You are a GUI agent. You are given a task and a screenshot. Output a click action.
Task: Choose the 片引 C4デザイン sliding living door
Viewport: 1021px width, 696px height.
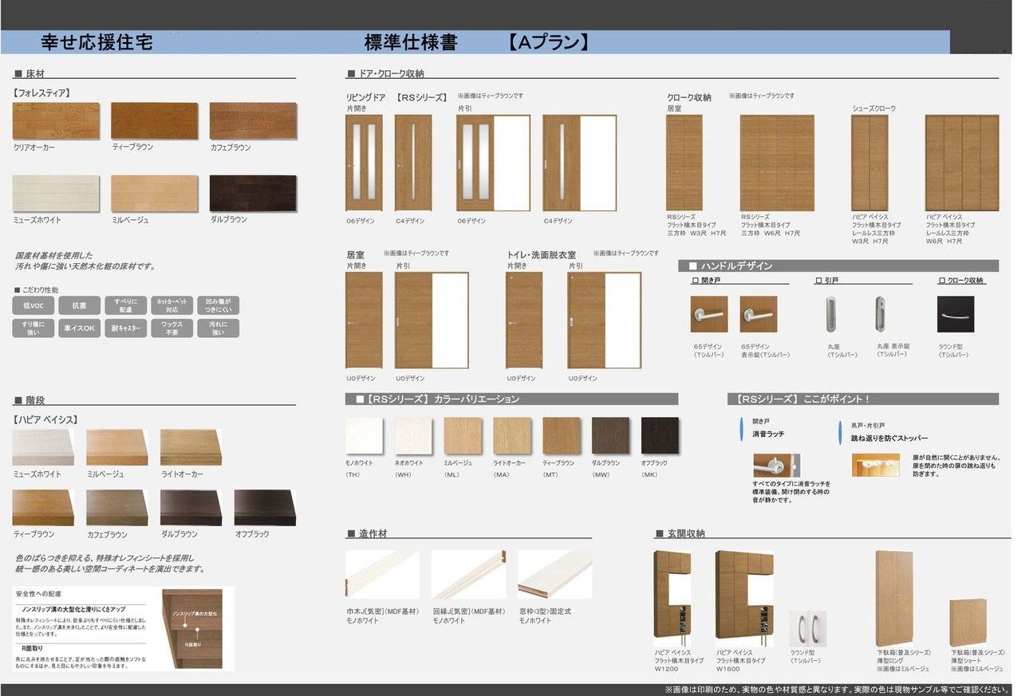[580, 163]
